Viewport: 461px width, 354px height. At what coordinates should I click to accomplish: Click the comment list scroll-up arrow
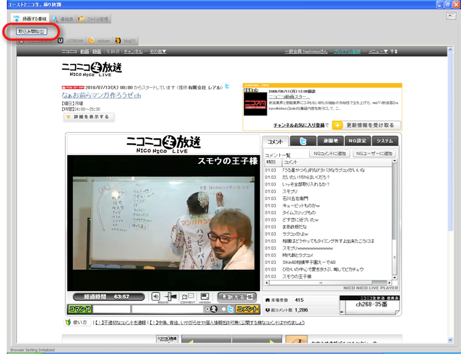tap(395, 161)
